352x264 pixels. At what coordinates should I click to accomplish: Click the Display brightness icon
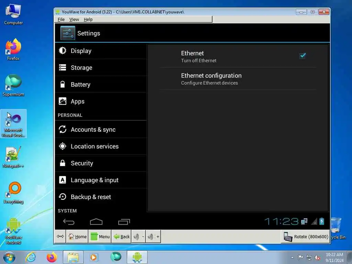63,51
